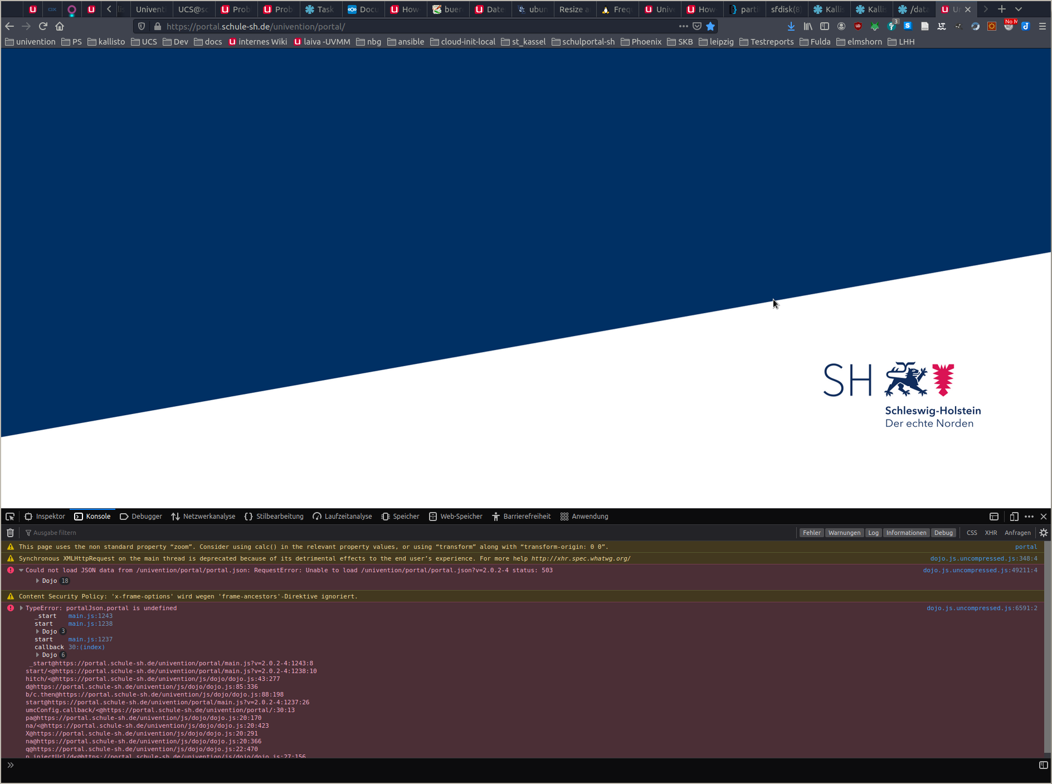Open the list all tabs dropdown
Viewport: 1052px width, 784px height.
pyautogui.click(x=1019, y=9)
